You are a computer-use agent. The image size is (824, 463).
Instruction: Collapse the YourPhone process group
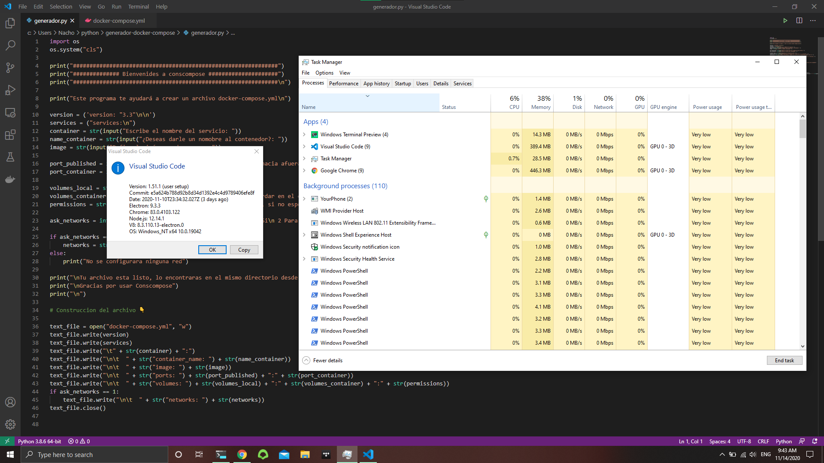(x=305, y=198)
